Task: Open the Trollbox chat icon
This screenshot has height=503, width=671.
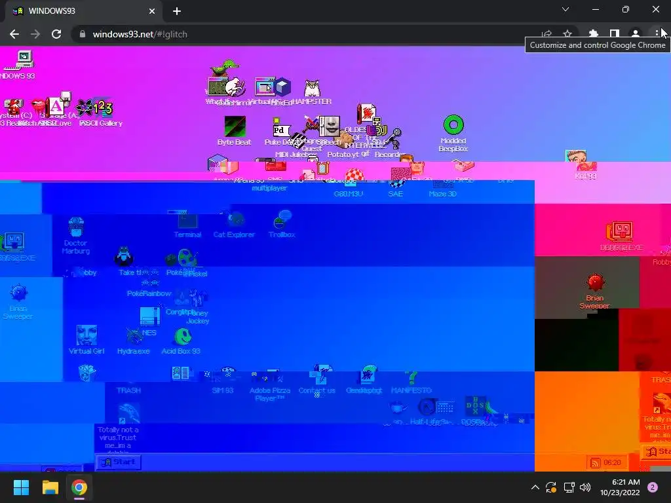Action: [282, 224]
